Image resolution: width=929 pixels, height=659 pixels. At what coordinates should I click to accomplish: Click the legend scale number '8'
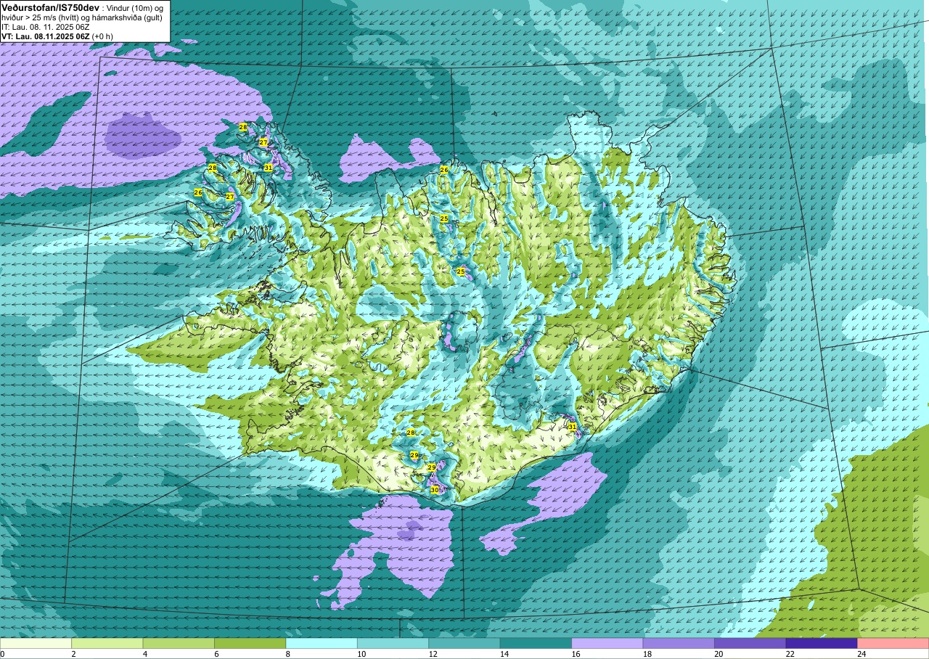pos(287,654)
